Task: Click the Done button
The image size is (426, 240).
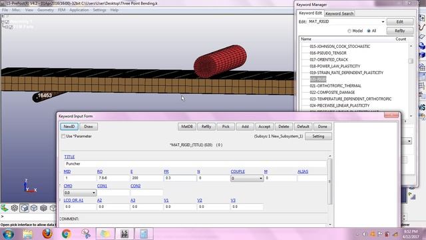Action: (x=322, y=127)
